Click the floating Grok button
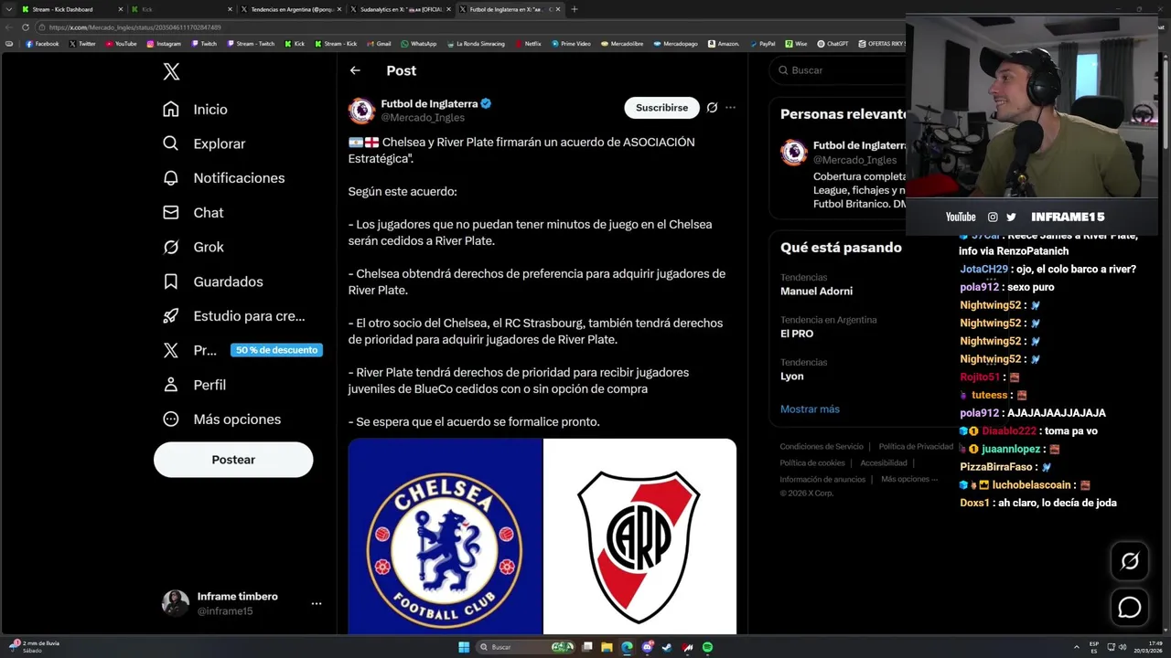Viewport: 1171px width, 658px height. point(1130,561)
